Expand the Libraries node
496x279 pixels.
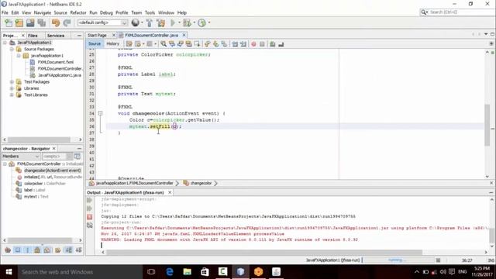click(x=12, y=88)
